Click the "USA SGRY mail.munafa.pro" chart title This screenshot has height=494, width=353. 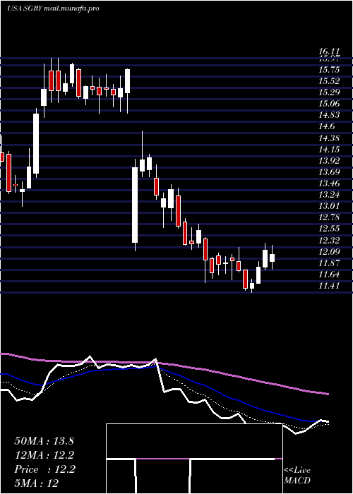[53, 8]
